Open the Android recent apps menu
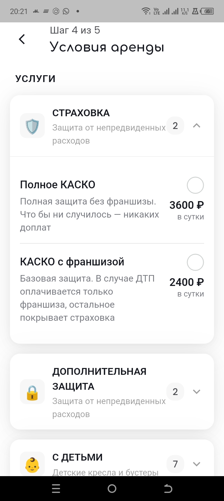Image resolution: width=224 pixels, height=501 pixels. pyautogui.click(x=56, y=489)
